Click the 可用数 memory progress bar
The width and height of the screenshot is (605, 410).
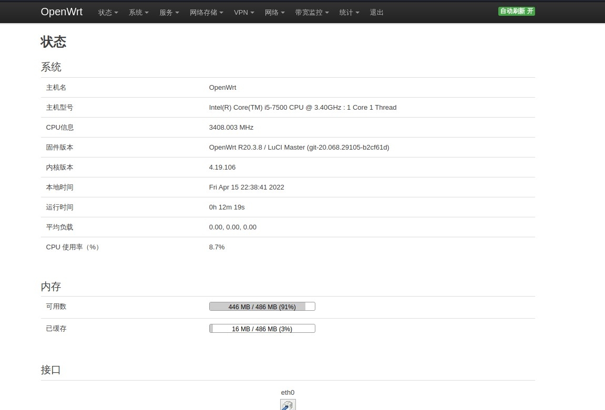pyautogui.click(x=262, y=307)
